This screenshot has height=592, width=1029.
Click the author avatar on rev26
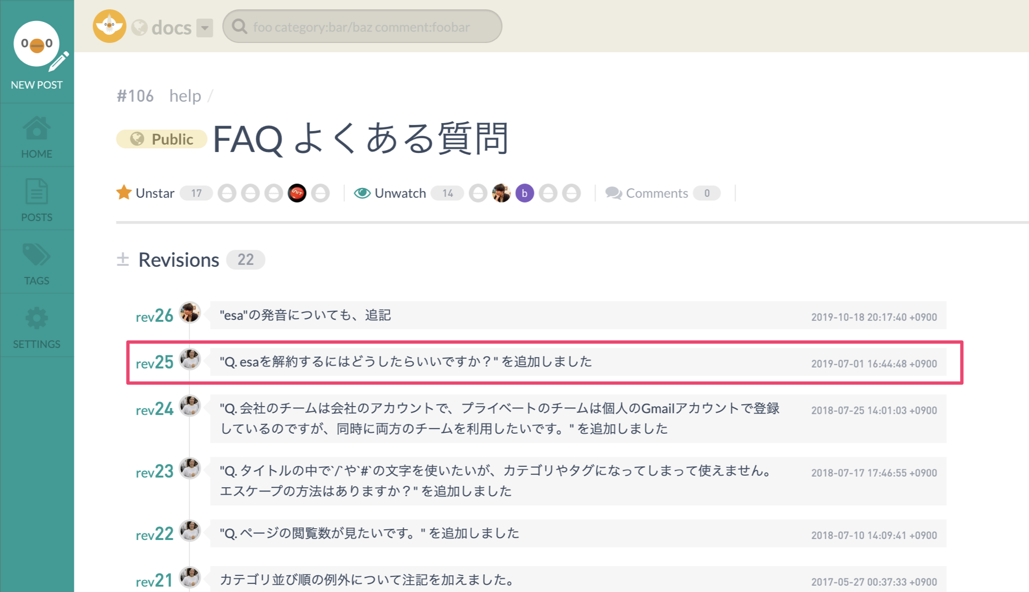(190, 312)
